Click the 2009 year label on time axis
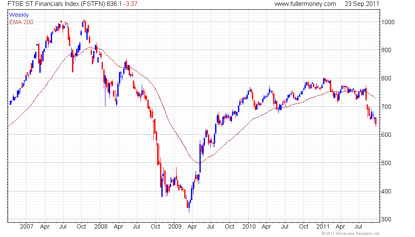This screenshot has height=237, width=415. (x=175, y=227)
